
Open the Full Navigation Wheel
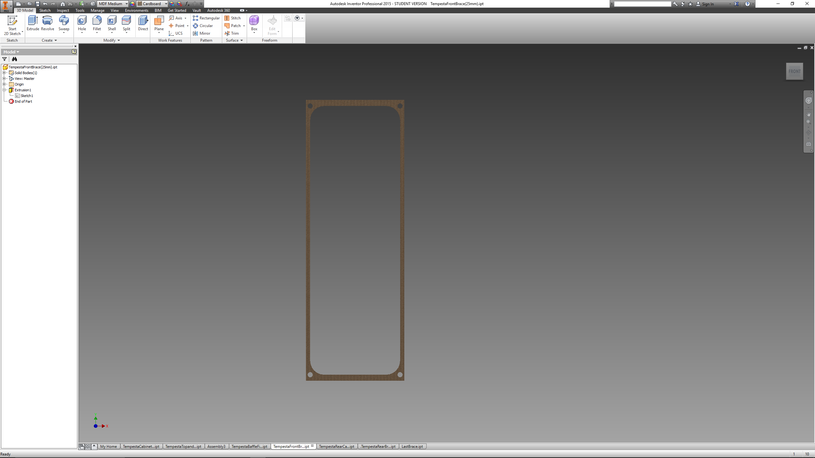(809, 101)
